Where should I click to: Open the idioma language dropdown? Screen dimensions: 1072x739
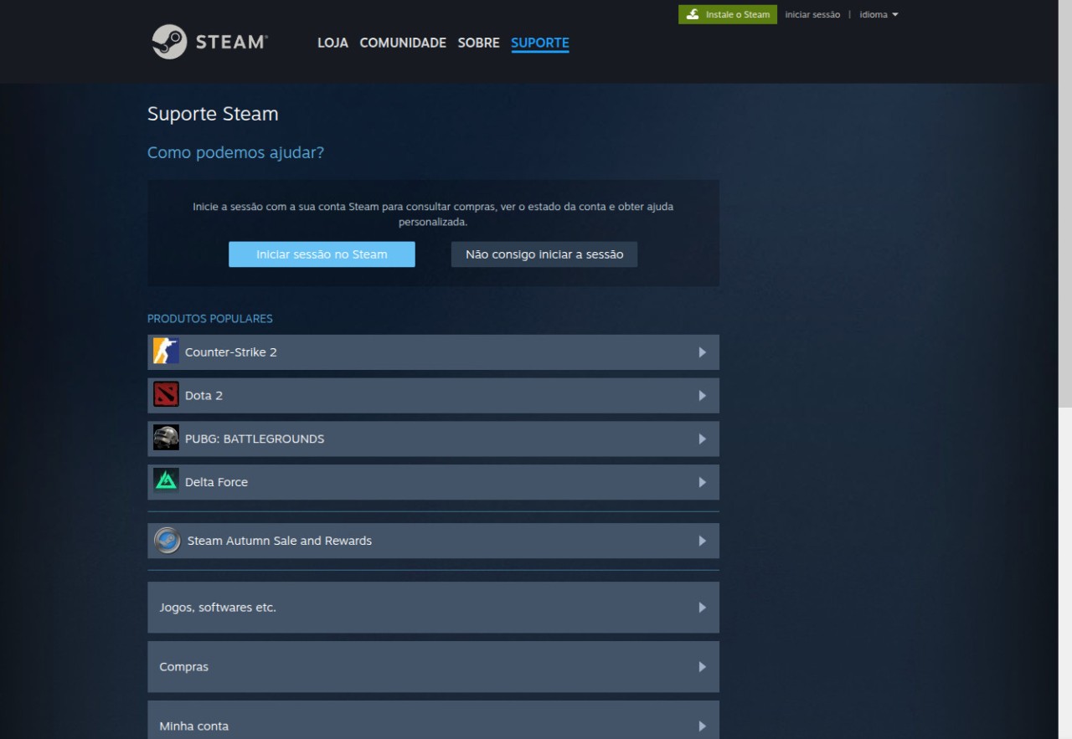point(879,14)
